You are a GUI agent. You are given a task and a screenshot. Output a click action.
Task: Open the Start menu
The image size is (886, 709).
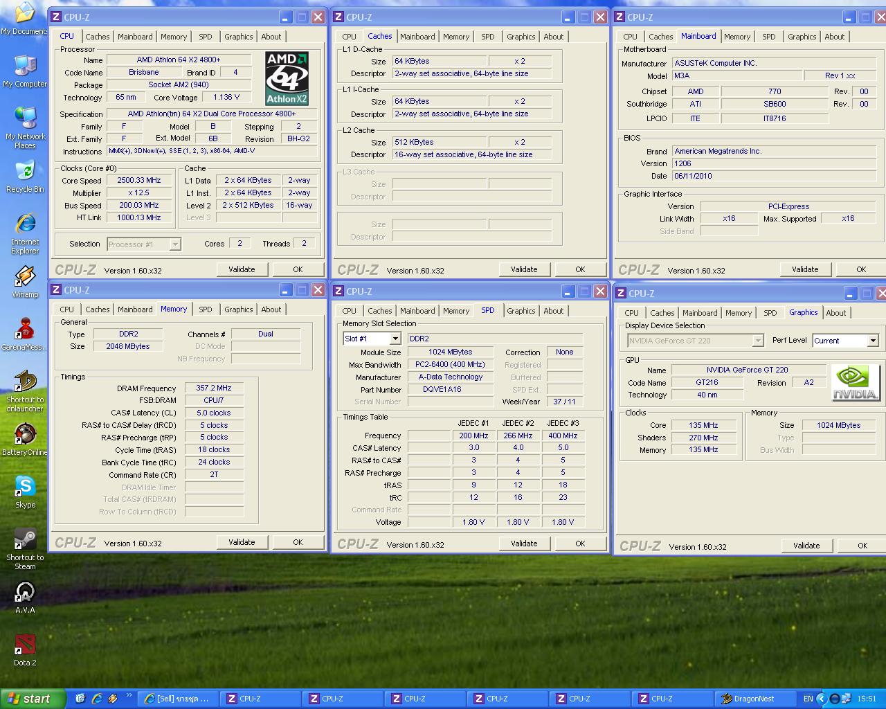(33, 699)
